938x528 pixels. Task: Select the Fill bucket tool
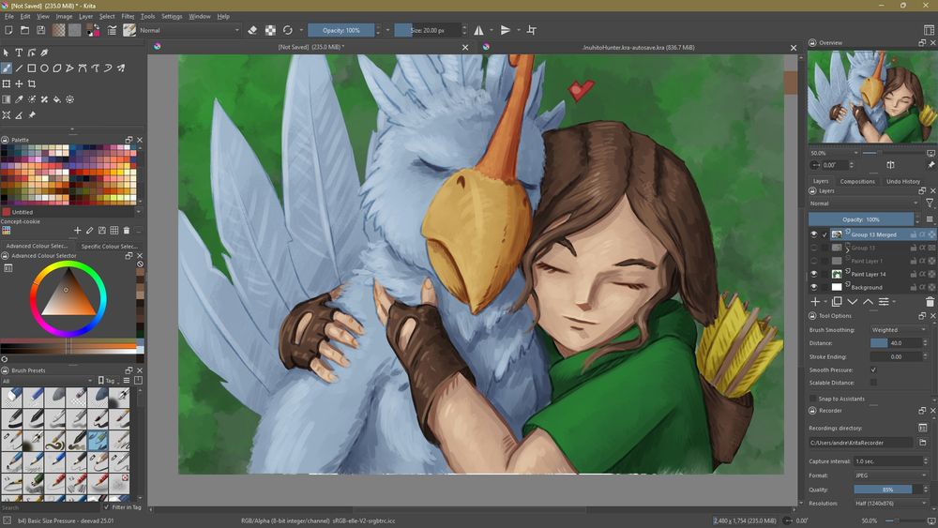point(57,99)
